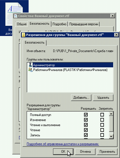Switch to Безопасность tab in Properties window
This screenshot has width=120, height=158.
point(39,24)
